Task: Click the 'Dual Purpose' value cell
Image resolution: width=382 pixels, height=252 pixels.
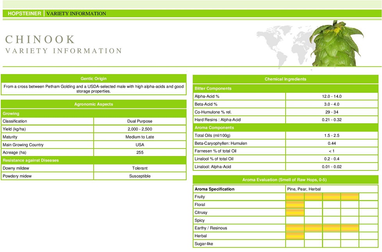Action: (x=140, y=121)
